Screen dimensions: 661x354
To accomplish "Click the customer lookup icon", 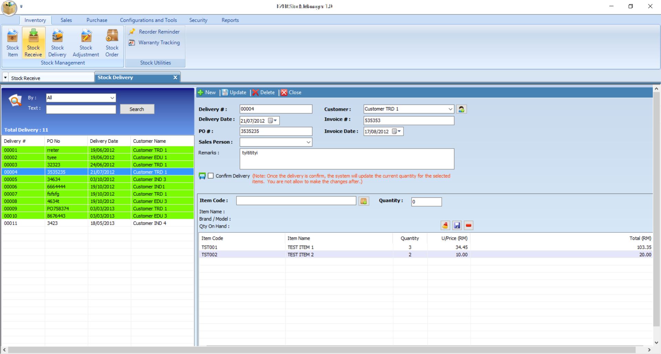I will tap(461, 109).
